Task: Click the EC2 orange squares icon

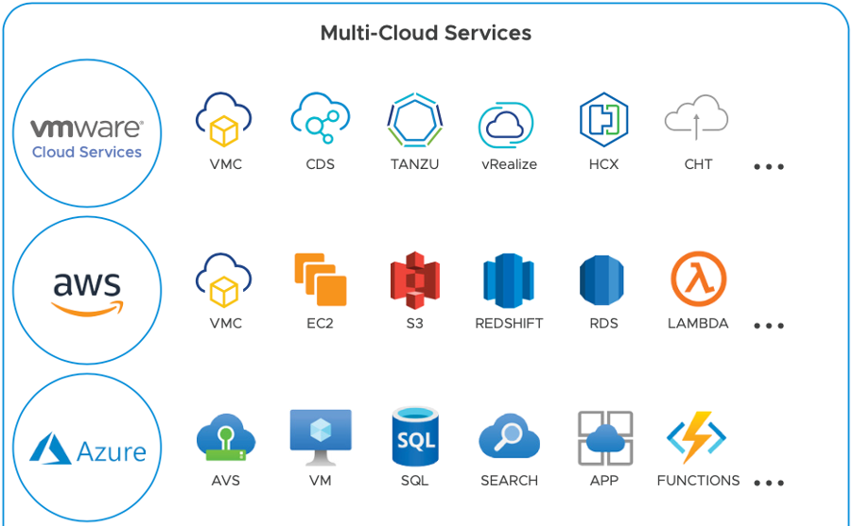Action: (x=321, y=280)
